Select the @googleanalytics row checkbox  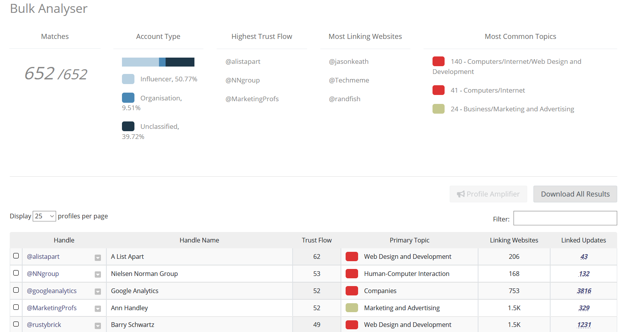click(16, 290)
